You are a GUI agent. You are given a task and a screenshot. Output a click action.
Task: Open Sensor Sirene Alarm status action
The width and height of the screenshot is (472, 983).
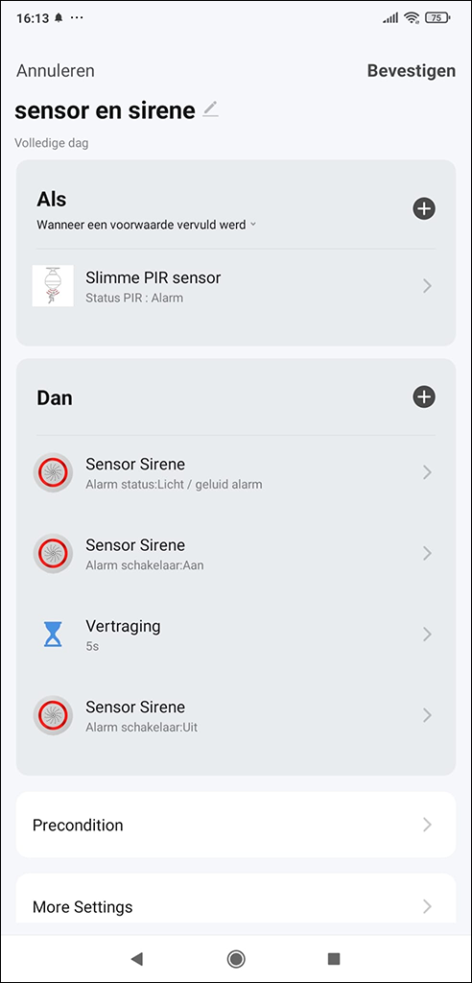pos(236,472)
